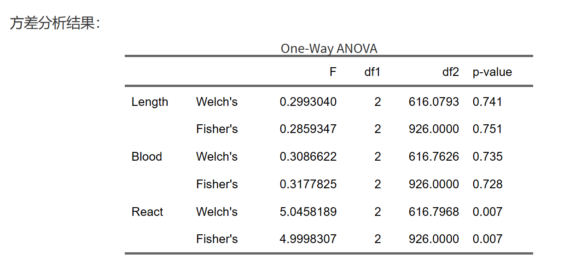The height and width of the screenshot is (267, 570).
Task: Select the Length row label
Action: tap(150, 102)
